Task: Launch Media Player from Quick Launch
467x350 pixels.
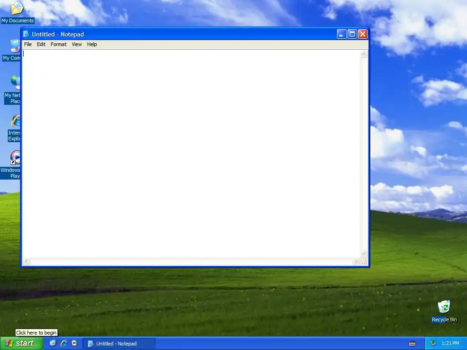Action: (x=74, y=343)
